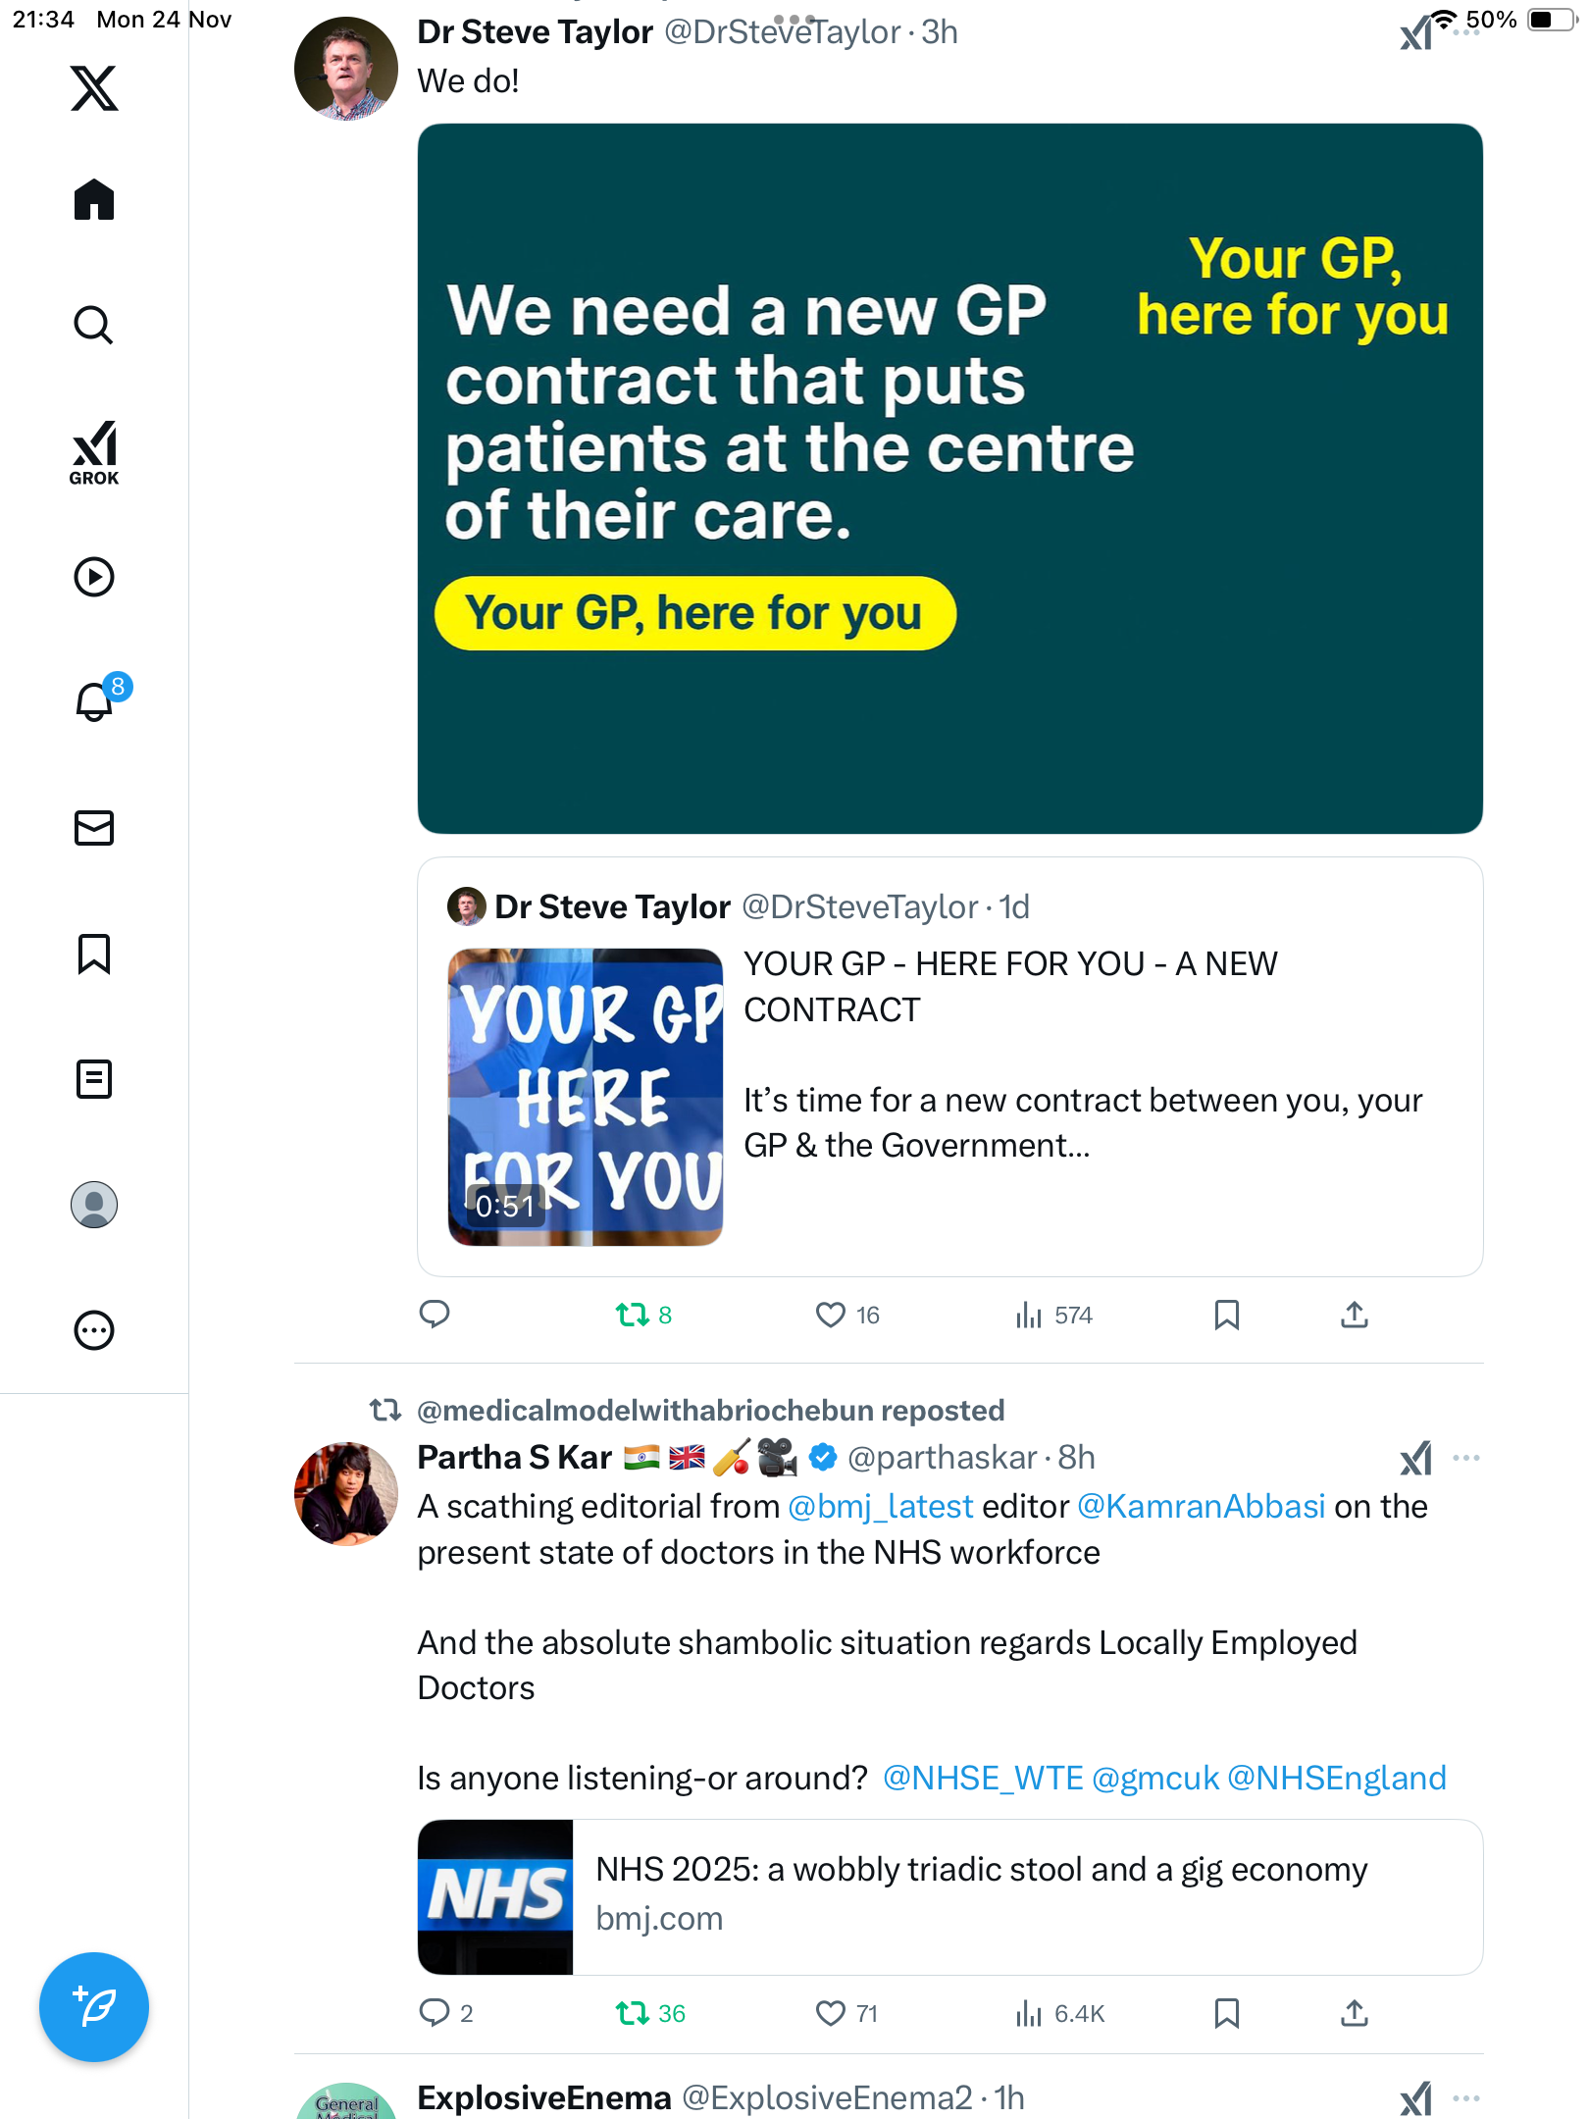Open more menu in sidebar

[94, 1330]
